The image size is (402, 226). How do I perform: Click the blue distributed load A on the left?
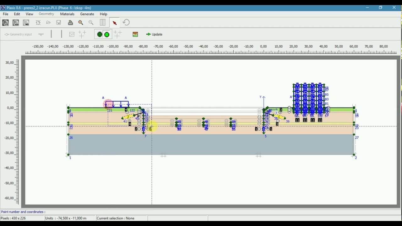117,104
